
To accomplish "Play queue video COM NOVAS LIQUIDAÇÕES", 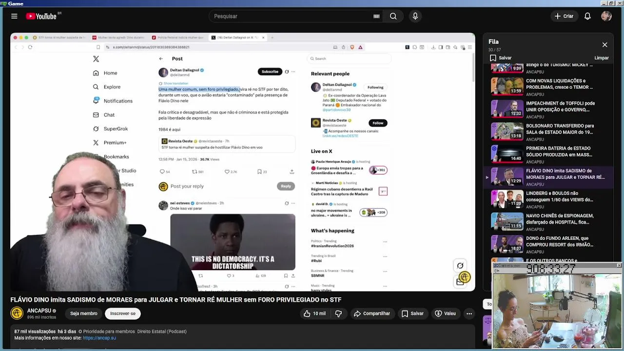I will tap(549, 87).
